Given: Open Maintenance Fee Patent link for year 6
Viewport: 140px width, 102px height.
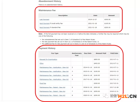Looking at the screenshot, I should pos(52,87).
